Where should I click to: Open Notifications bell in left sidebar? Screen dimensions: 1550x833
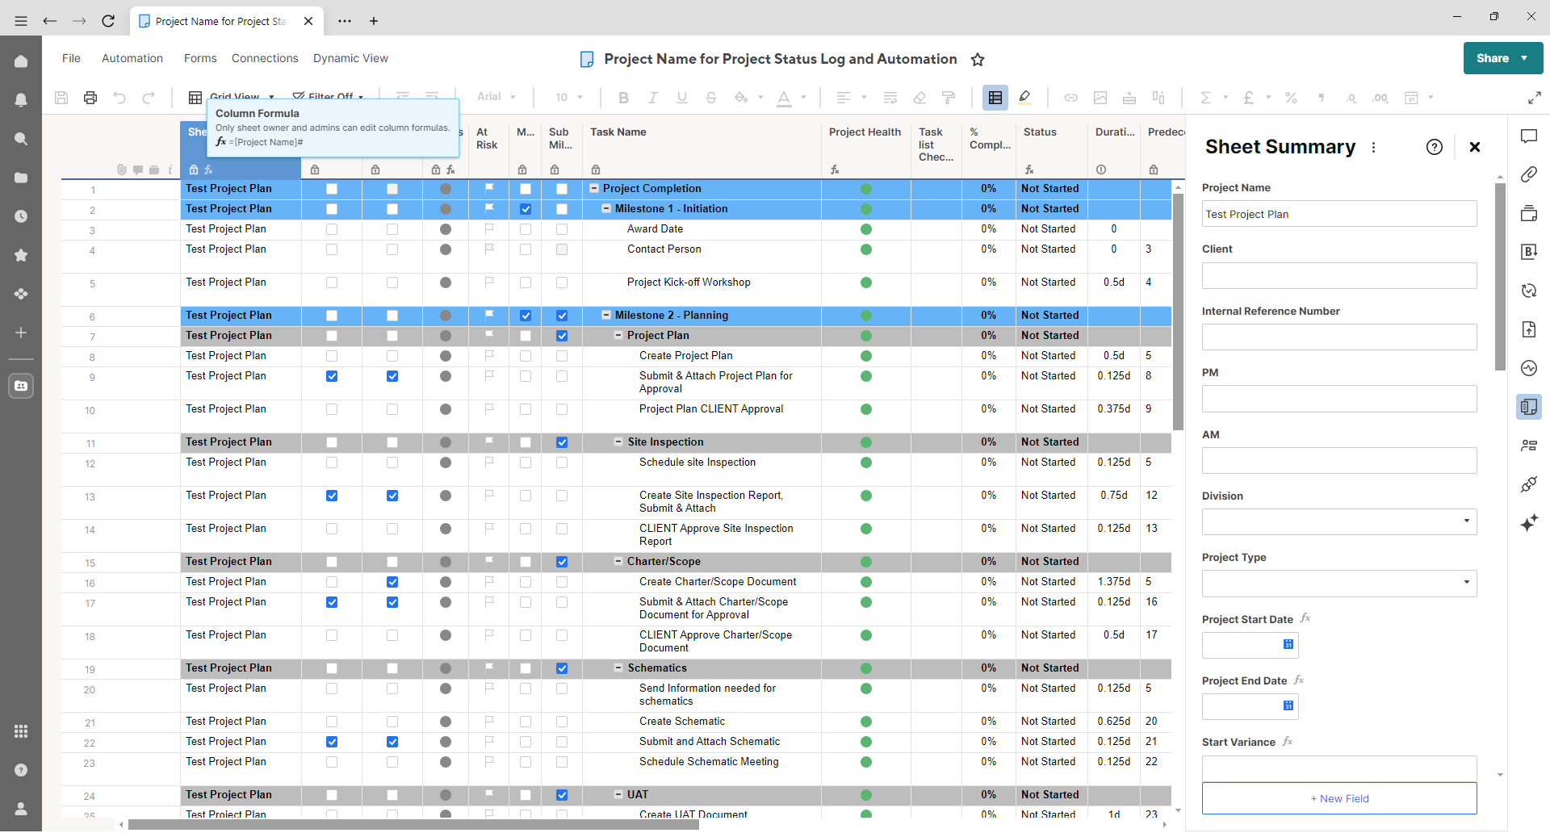pyautogui.click(x=21, y=100)
